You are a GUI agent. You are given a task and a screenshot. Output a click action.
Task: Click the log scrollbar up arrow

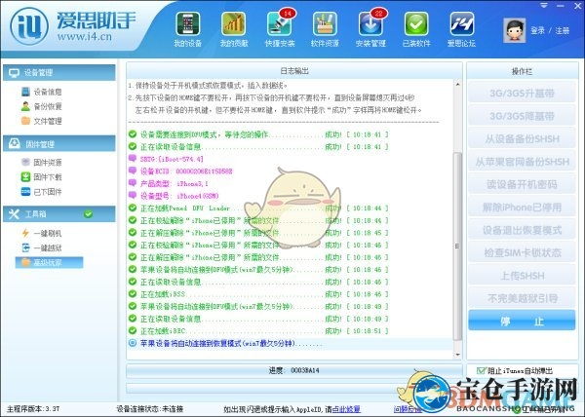click(x=457, y=85)
